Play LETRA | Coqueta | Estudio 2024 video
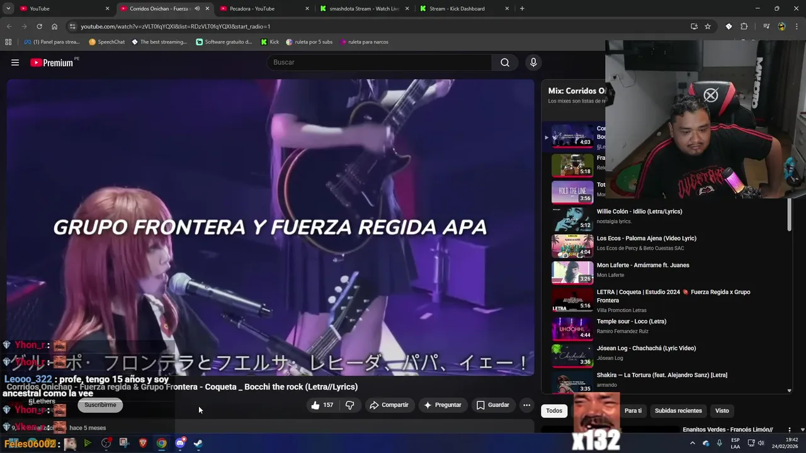Viewport: 806px width, 453px height. coord(667,301)
